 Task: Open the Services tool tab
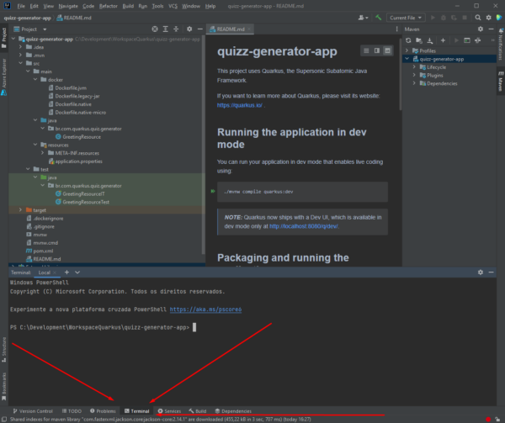169,411
